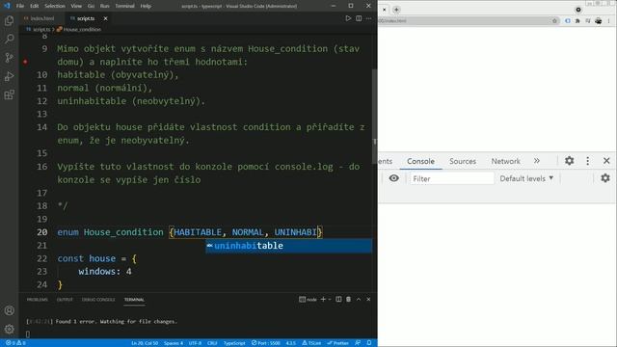Open the Sources tab in DevTools
Image resolution: width=617 pixels, height=347 pixels.
[463, 161]
